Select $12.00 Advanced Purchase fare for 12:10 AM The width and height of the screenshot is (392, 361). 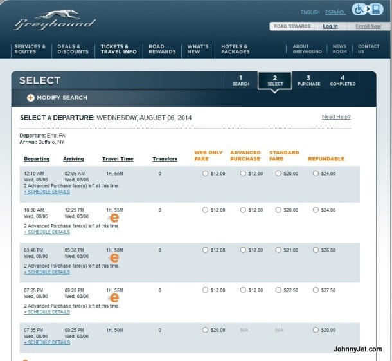point(243,173)
